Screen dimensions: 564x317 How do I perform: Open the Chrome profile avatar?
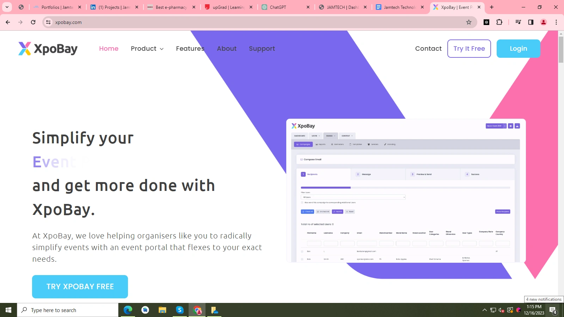pos(544,22)
